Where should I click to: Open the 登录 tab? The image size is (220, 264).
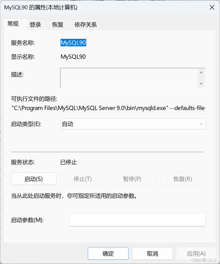[x=35, y=25]
